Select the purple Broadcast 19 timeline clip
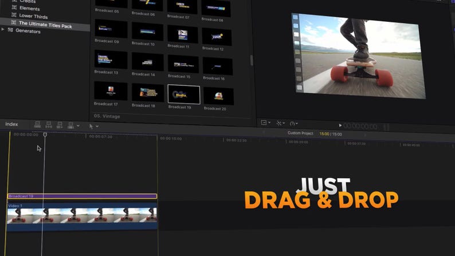Screen dimensions: 455x256 coord(82,196)
